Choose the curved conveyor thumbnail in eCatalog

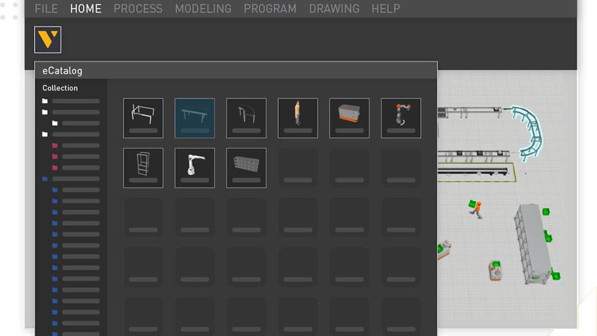(x=247, y=118)
